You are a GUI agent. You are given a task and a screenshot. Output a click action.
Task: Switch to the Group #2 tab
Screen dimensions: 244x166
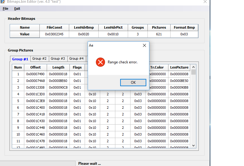coord(39,58)
